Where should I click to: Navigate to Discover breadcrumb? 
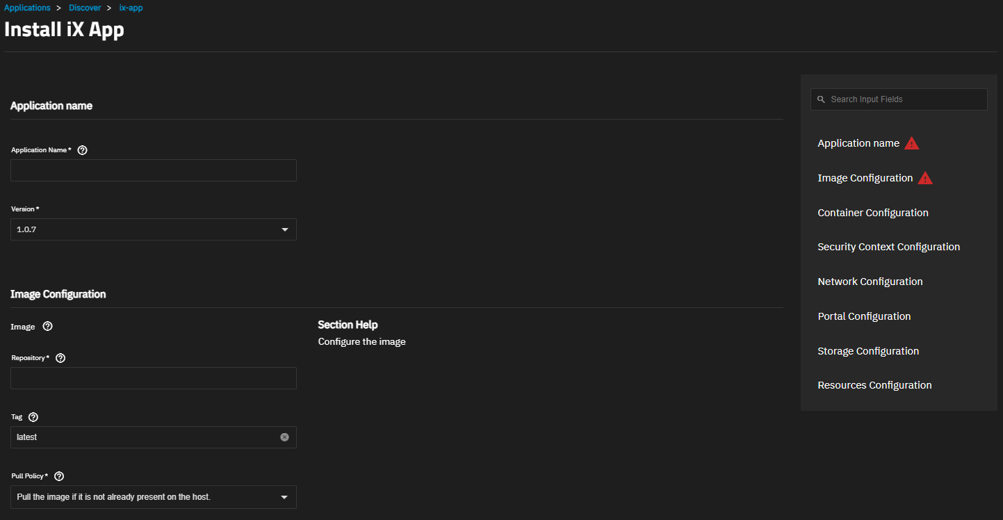(x=85, y=8)
